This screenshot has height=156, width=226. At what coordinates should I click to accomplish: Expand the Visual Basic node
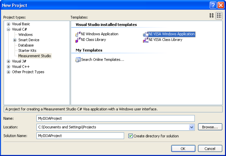click(x=8, y=24)
